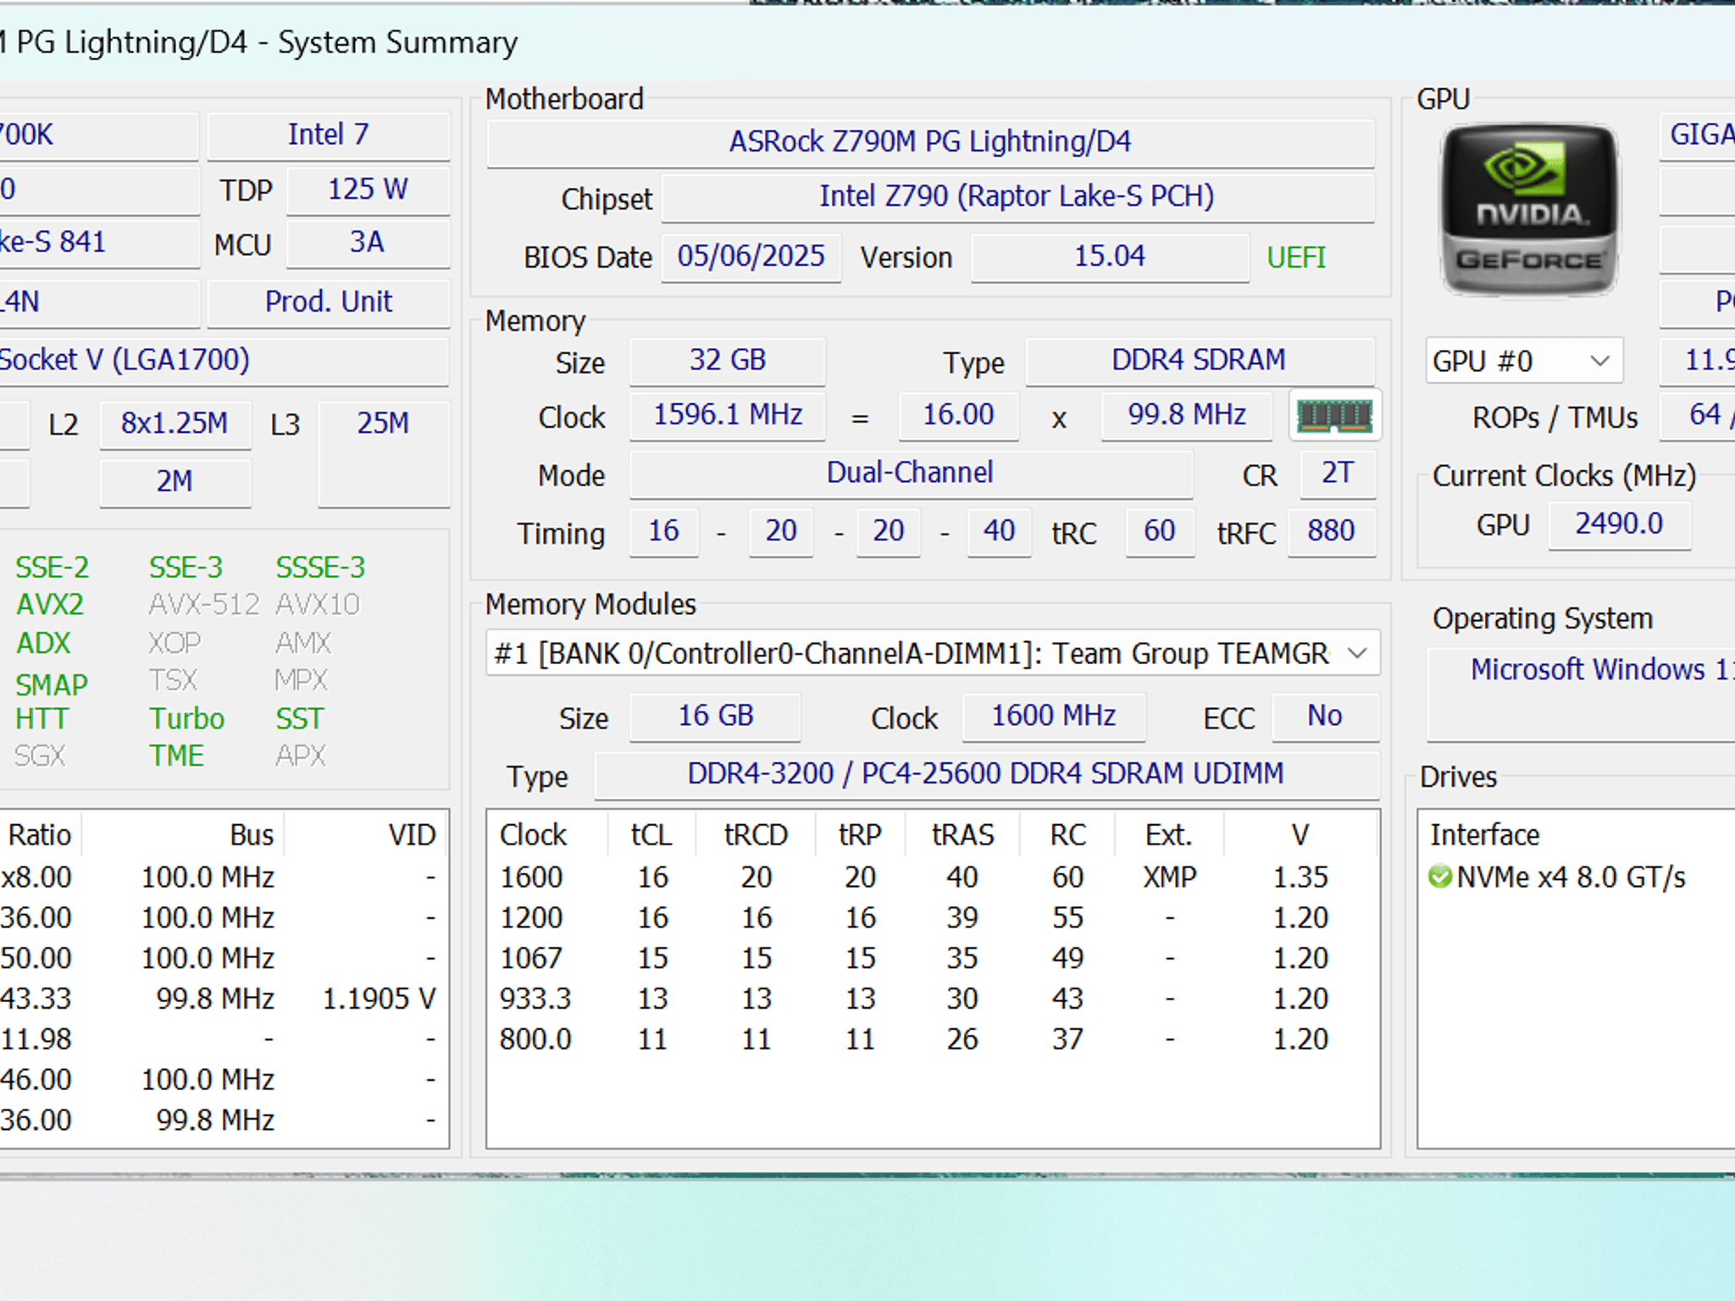
Task: Click the Socket V (LGA1700) field
Action: click(224, 361)
